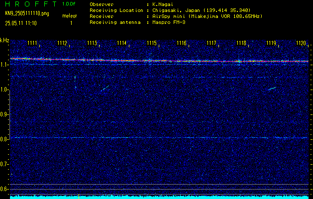The image size is (313, 199).
Task: Click the 1.0 frequency axis label
Action: [x=4, y=90]
